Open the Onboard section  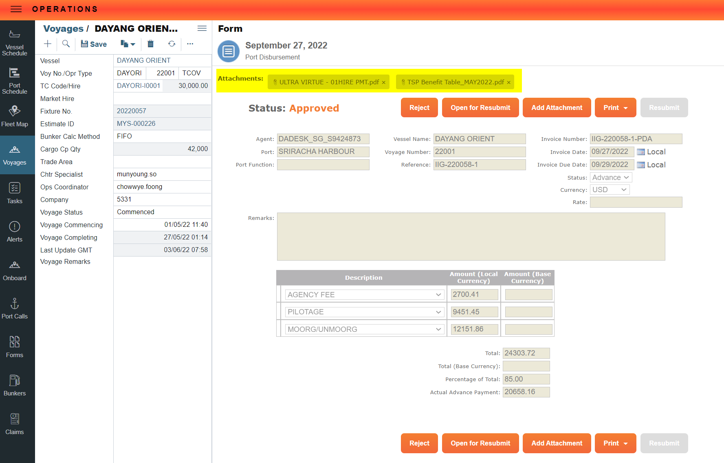point(15,269)
